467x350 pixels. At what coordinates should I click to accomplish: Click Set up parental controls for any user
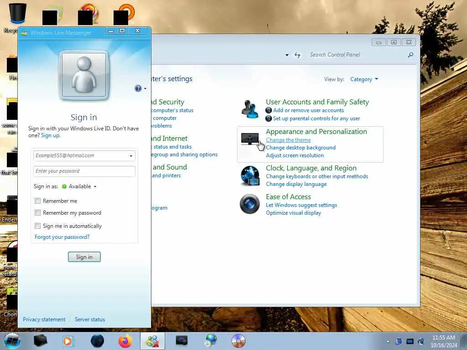[317, 118]
